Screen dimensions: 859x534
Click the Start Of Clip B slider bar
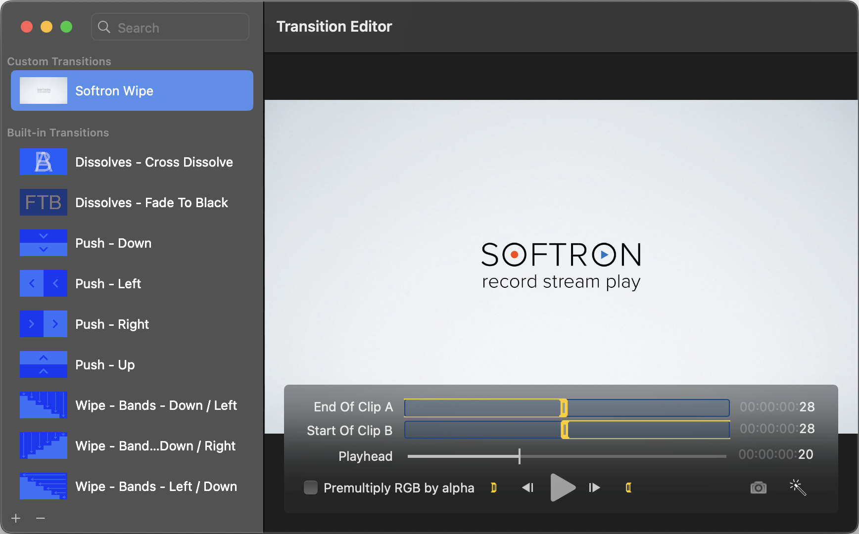click(567, 430)
